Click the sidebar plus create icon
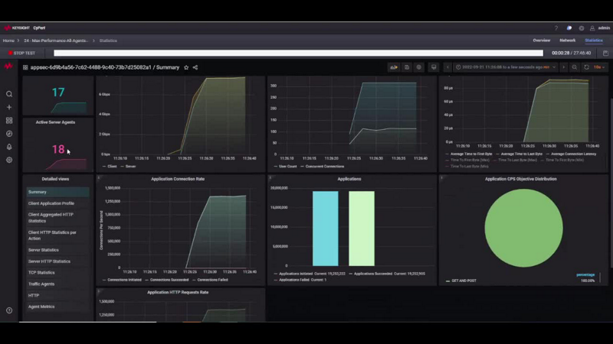 point(9,107)
